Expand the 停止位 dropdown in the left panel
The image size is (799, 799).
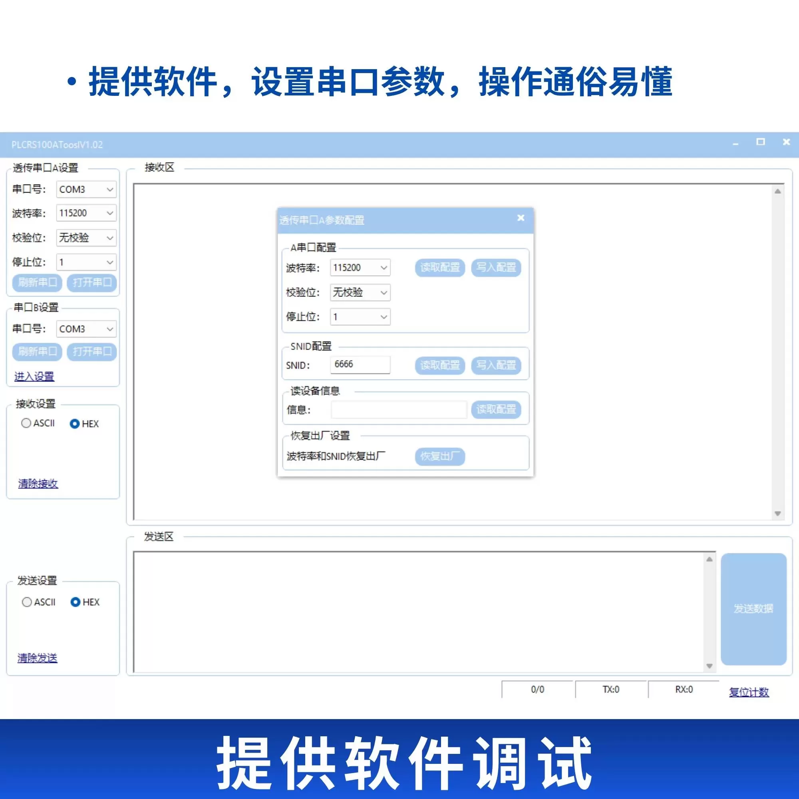86,262
